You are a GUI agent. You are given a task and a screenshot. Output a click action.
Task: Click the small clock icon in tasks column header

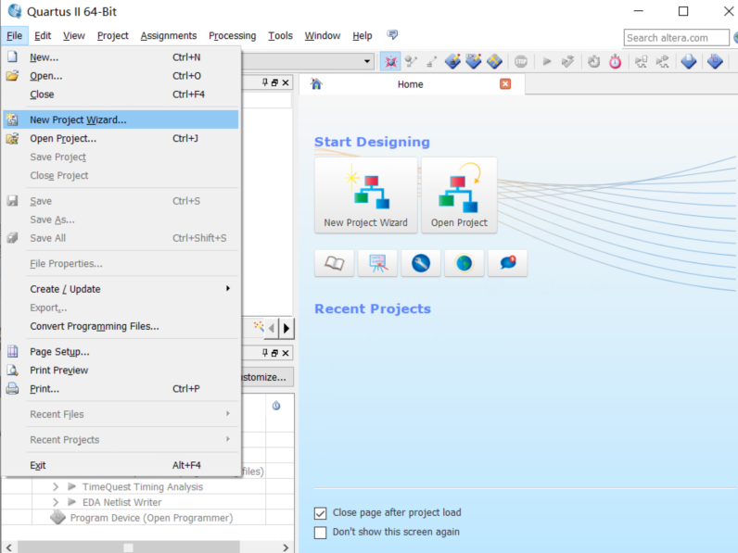276,406
